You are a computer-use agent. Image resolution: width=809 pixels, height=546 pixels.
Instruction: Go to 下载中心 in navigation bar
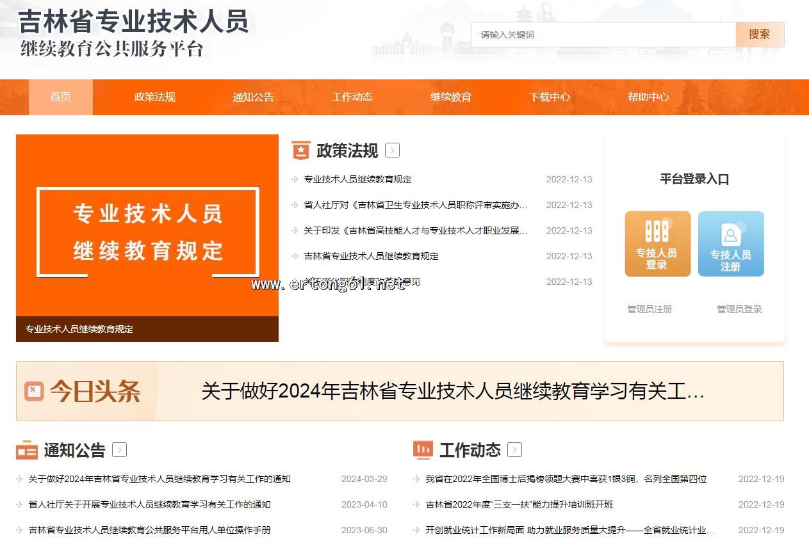pyautogui.click(x=549, y=97)
